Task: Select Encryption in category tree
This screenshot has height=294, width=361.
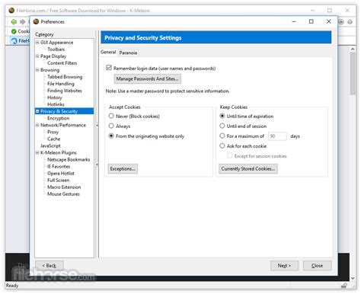Action: [x=58, y=118]
